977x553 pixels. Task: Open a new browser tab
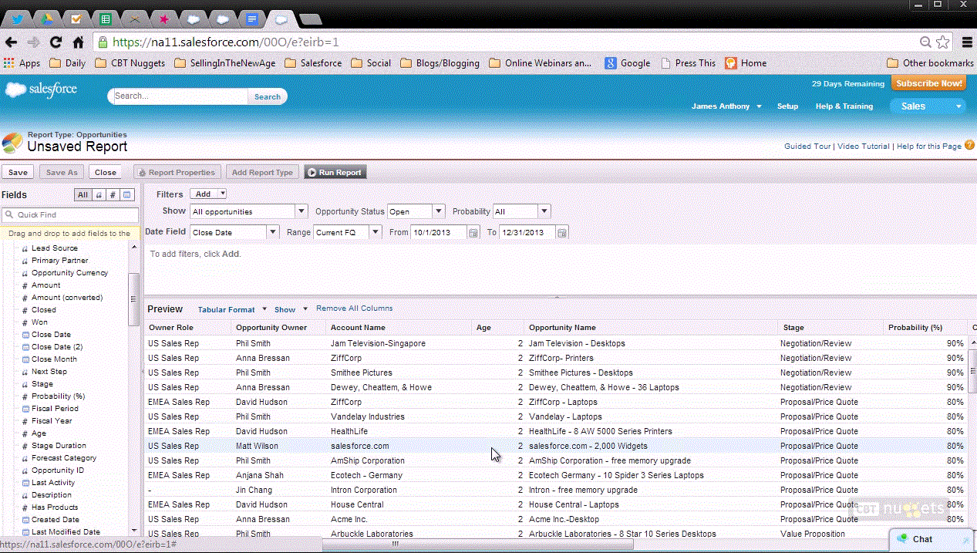[x=310, y=19]
